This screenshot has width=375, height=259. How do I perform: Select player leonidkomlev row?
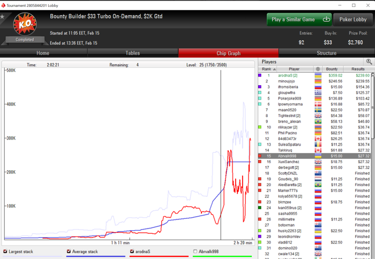[x=314, y=237]
